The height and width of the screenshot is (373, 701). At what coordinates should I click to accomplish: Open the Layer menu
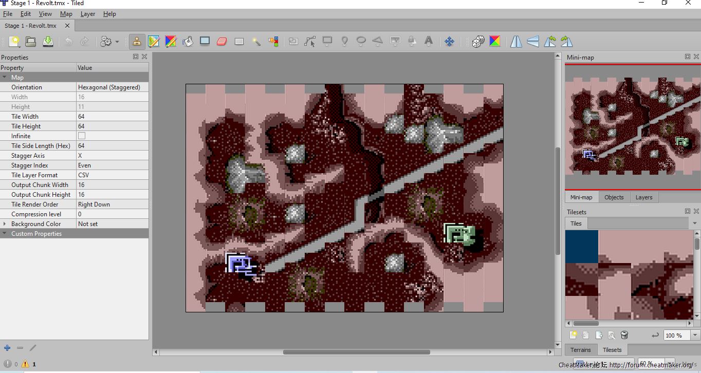pos(87,14)
